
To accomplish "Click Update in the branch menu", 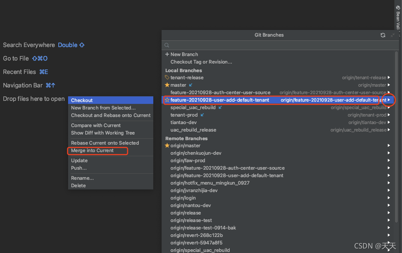I will 110,160.
